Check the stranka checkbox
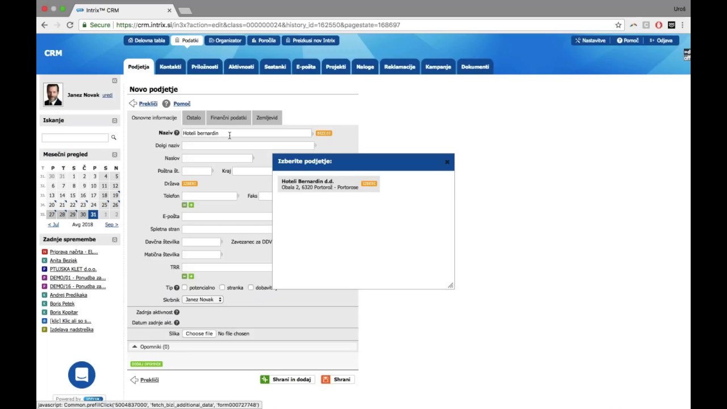This screenshot has height=409, width=727. [x=222, y=287]
